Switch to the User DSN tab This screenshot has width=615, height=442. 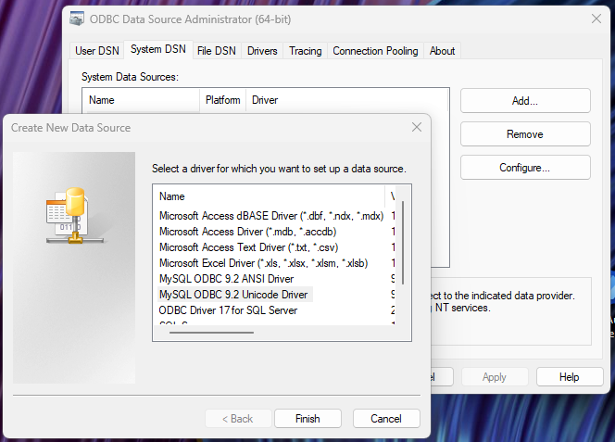98,51
